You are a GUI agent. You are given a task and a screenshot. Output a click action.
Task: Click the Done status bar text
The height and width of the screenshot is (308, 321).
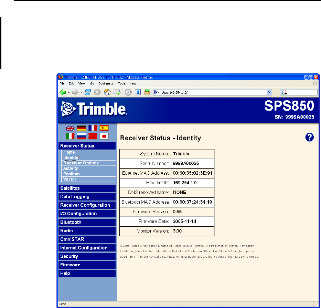(63, 304)
